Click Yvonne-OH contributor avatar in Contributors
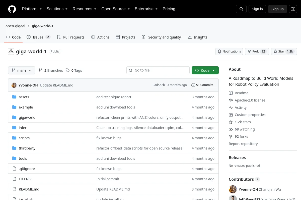Screen dimensions: 301x200 (233, 189)
